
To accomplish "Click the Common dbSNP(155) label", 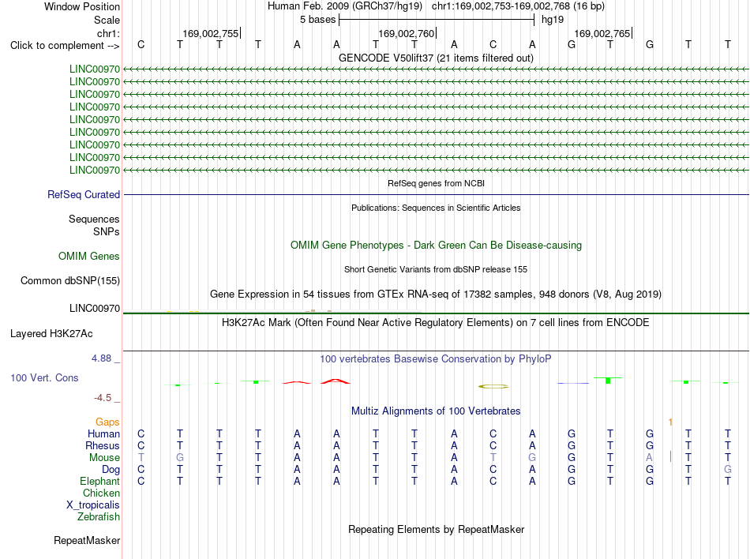I will pos(69,281).
